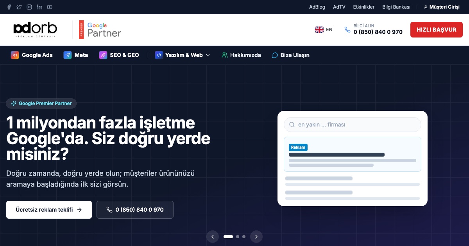Go to Müşteri Girişi login
Viewport: 469px width, 246px height.
(x=442, y=7)
